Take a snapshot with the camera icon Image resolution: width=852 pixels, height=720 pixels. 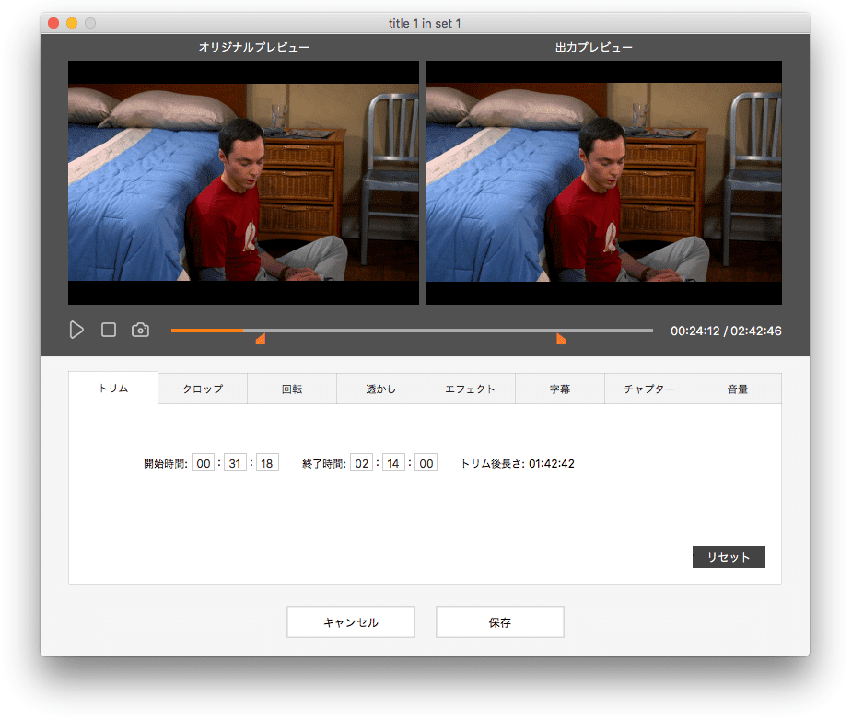pyautogui.click(x=140, y=330)
